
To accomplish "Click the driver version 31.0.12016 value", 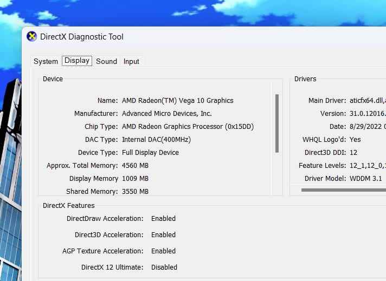I will [368, 114].
